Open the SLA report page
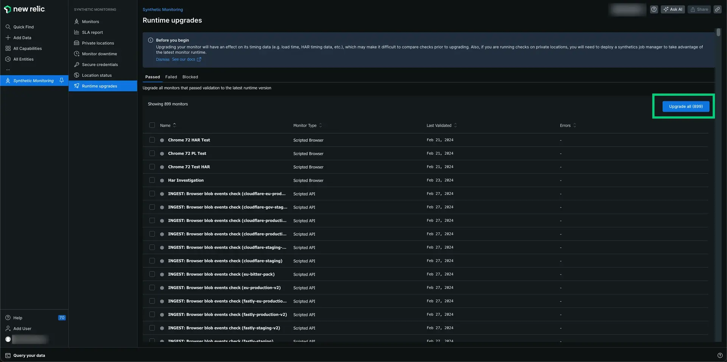 92,33
